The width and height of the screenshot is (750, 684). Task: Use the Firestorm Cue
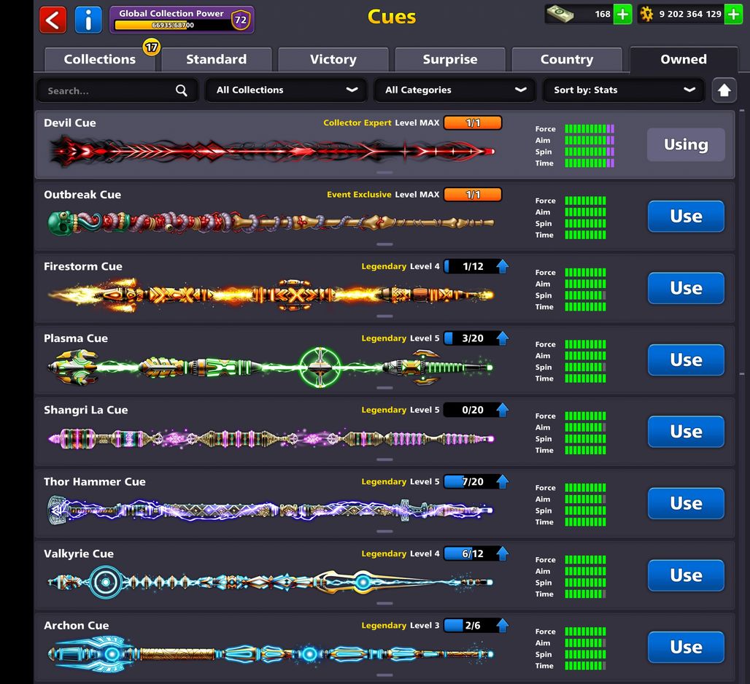click(686, 288)
